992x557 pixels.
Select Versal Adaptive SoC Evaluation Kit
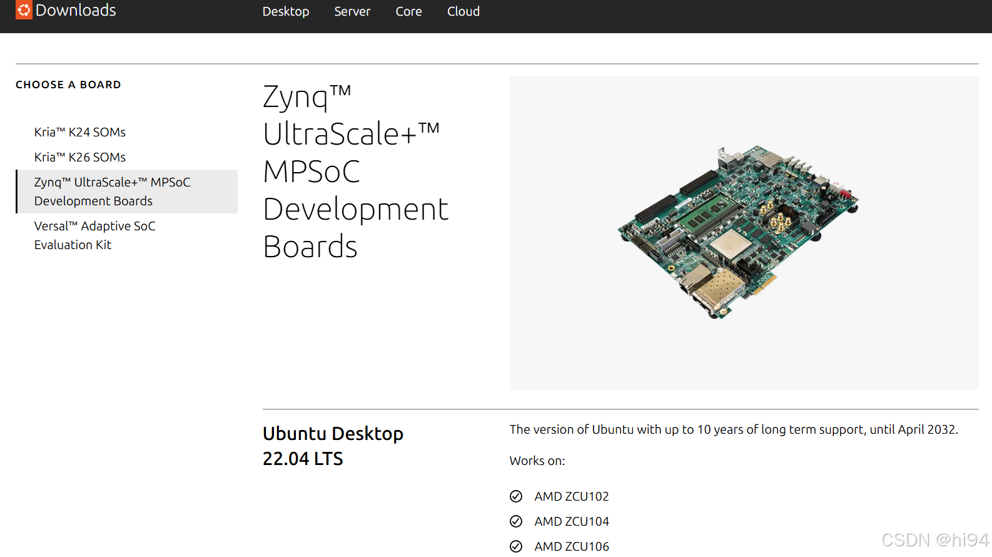coord(95,235)
